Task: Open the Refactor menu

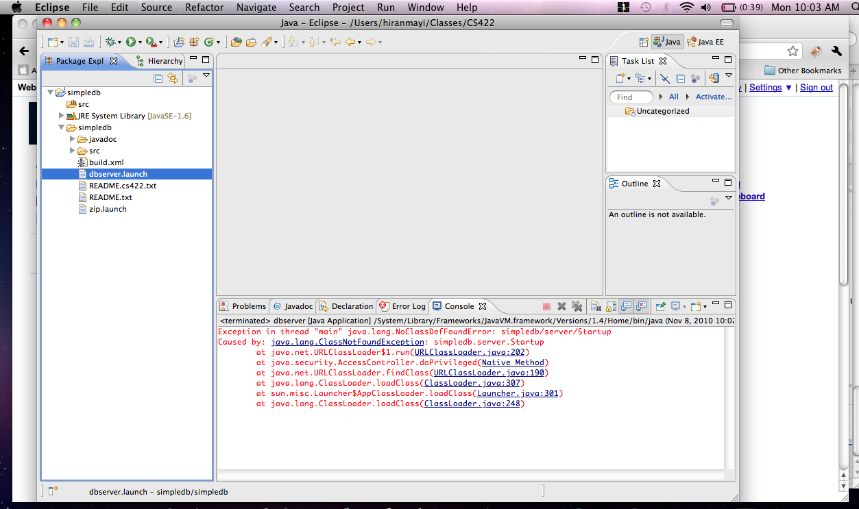Action: tap(204, 8)
